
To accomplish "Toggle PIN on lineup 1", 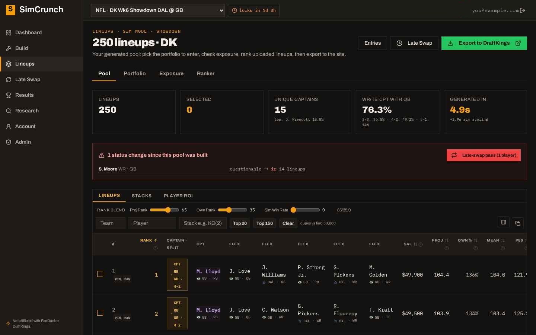I will click(x=118, y=279).
